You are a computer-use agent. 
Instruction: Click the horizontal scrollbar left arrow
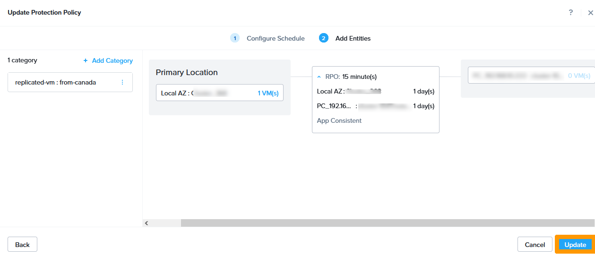[x=147, y=223]
